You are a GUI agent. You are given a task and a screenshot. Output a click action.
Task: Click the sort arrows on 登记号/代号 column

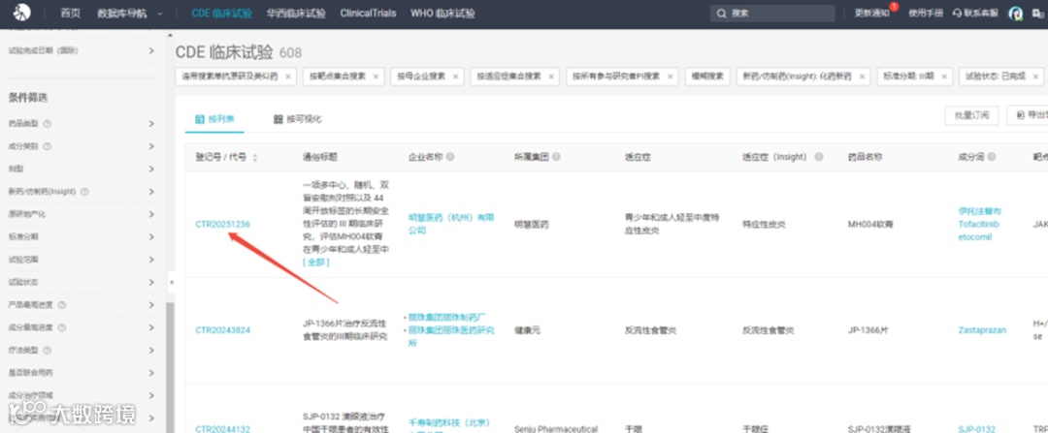tap(254, 158)
